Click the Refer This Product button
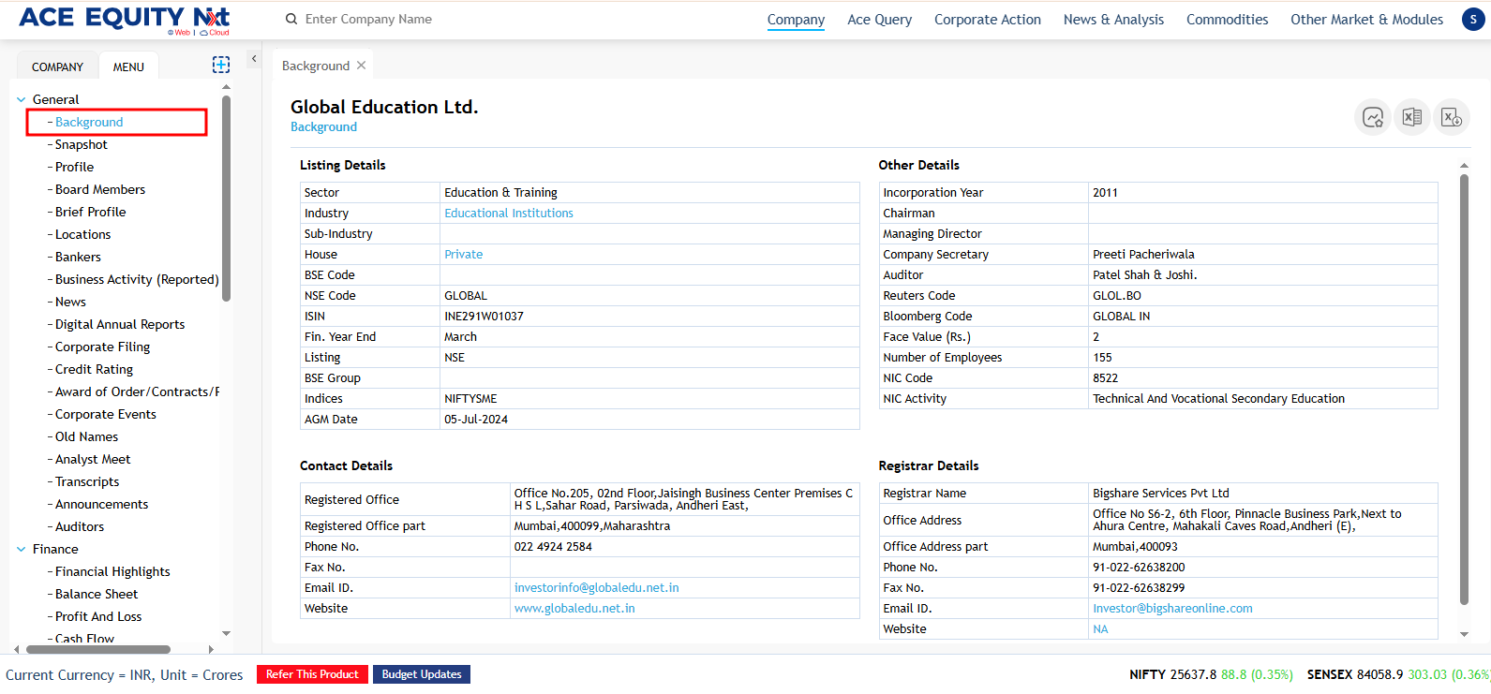The width and height of the screenshot is (1491, 694). pyautogui.click(x=312, y=674)
